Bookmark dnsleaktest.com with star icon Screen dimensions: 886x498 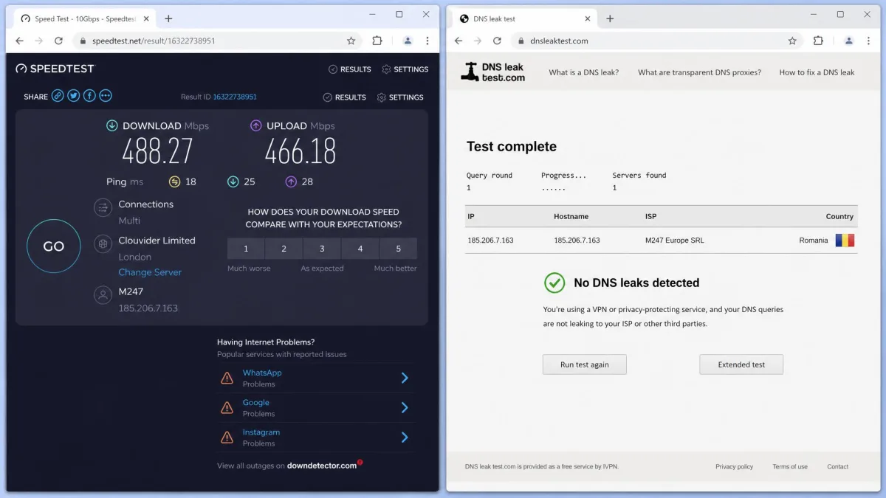792,41
